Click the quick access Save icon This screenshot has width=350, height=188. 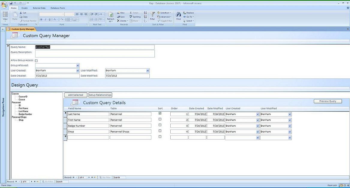11,3
